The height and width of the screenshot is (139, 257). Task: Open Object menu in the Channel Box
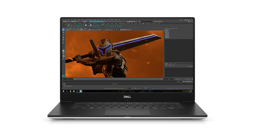173,28
